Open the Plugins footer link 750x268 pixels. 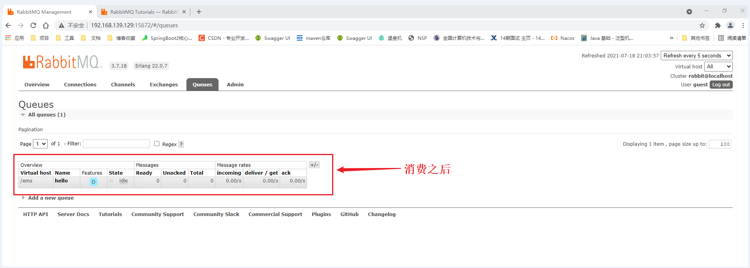coord(322,214)
